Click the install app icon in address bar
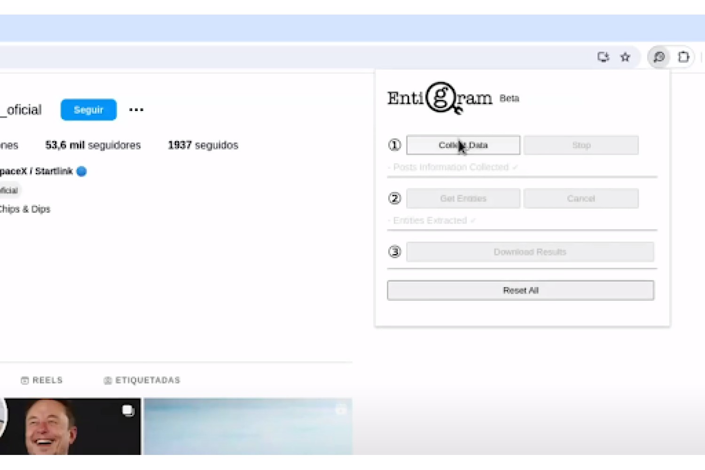 [603, 57]
